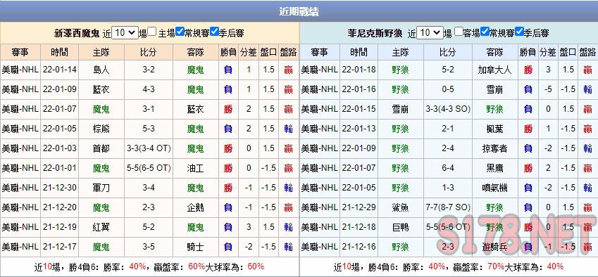
Task: Select the home team 棕熊
Action: 101,129
